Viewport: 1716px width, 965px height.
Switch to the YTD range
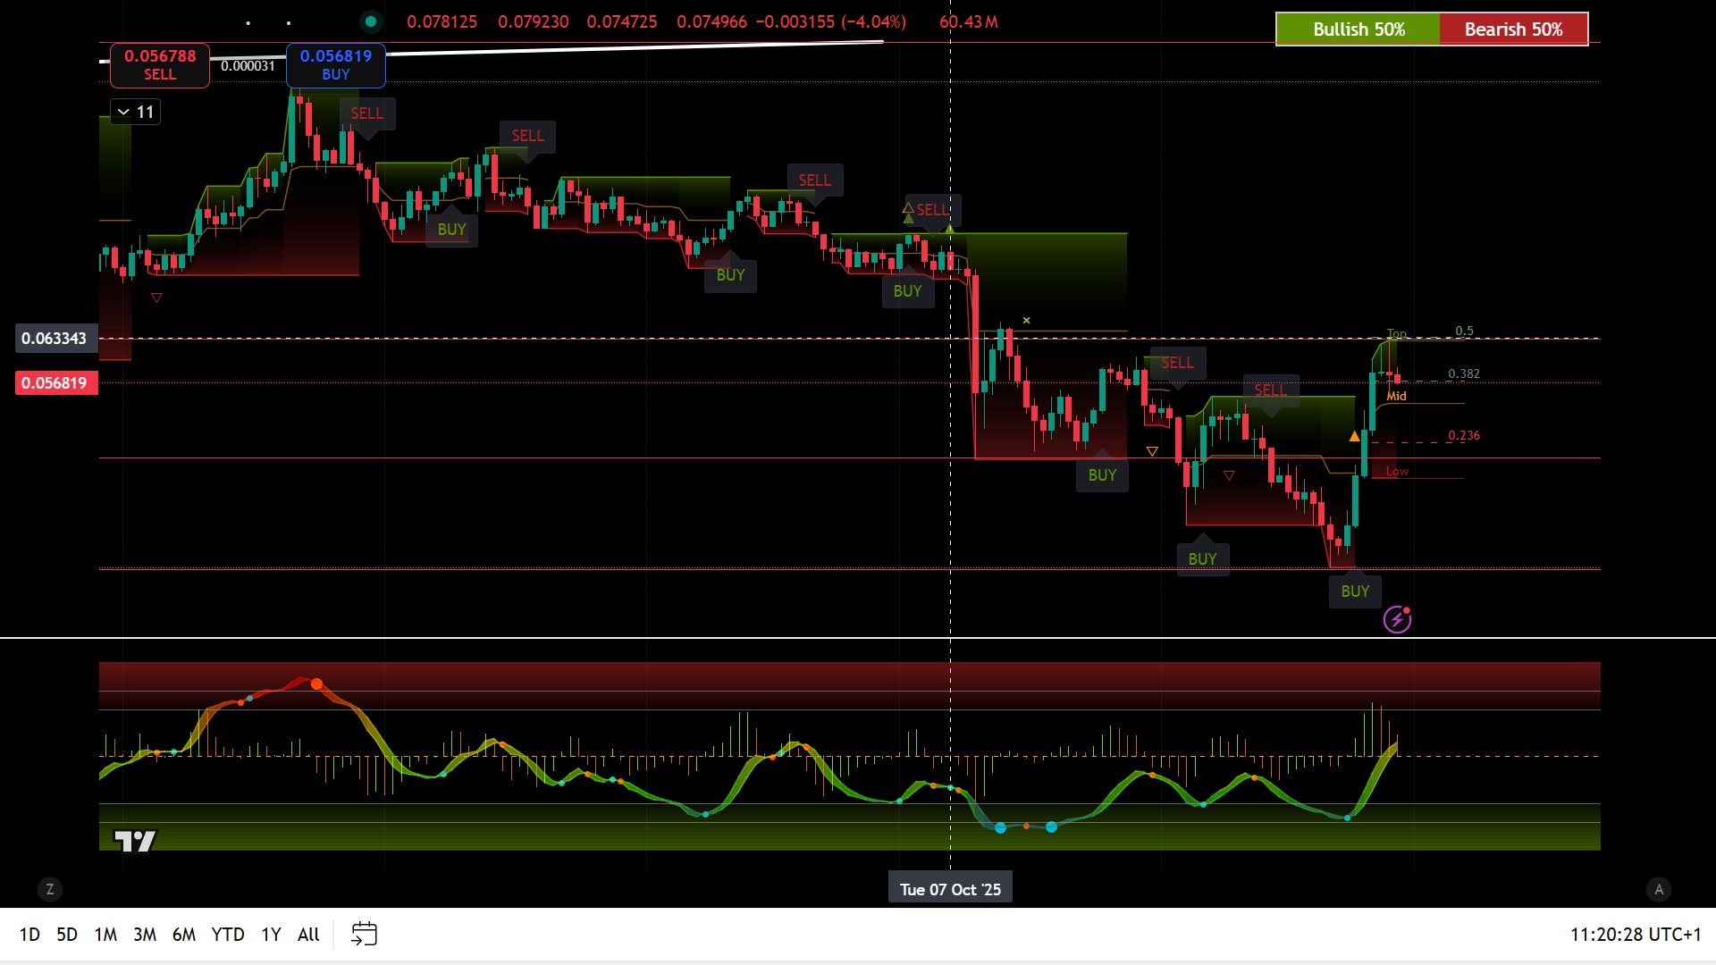click(x=228, y=935)
